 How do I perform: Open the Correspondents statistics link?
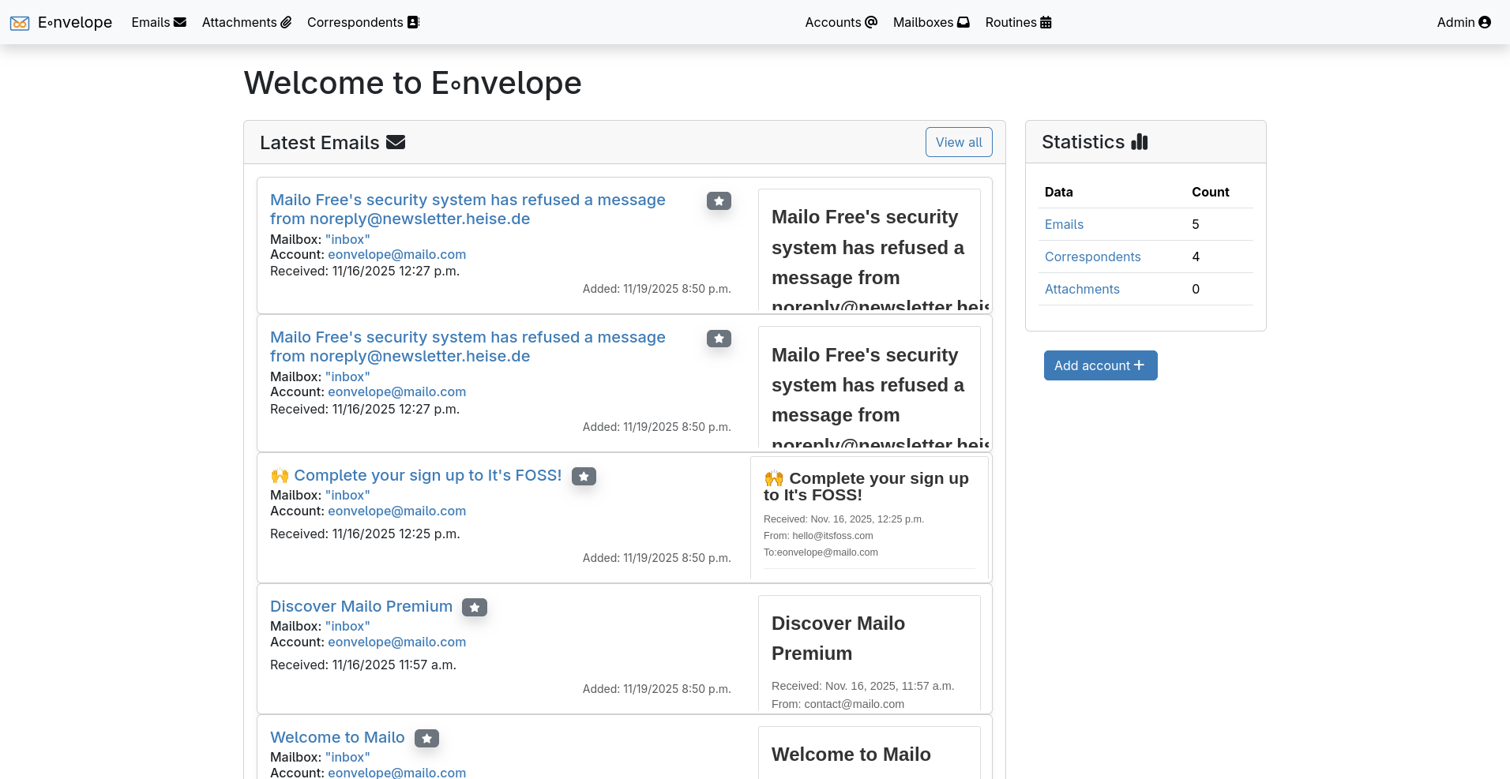tap(1092, 257)
